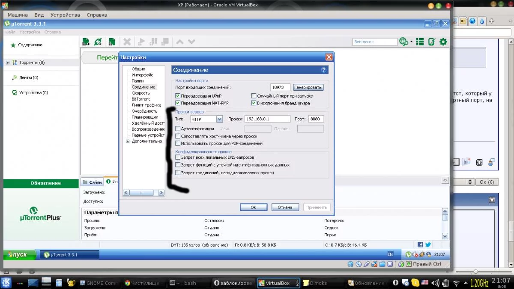Image resolution: width=514 pixels, height=289 pixels.
Task: Click the remote device icon in toolbar
Action: pyautogui.click(x=431, y=42)
